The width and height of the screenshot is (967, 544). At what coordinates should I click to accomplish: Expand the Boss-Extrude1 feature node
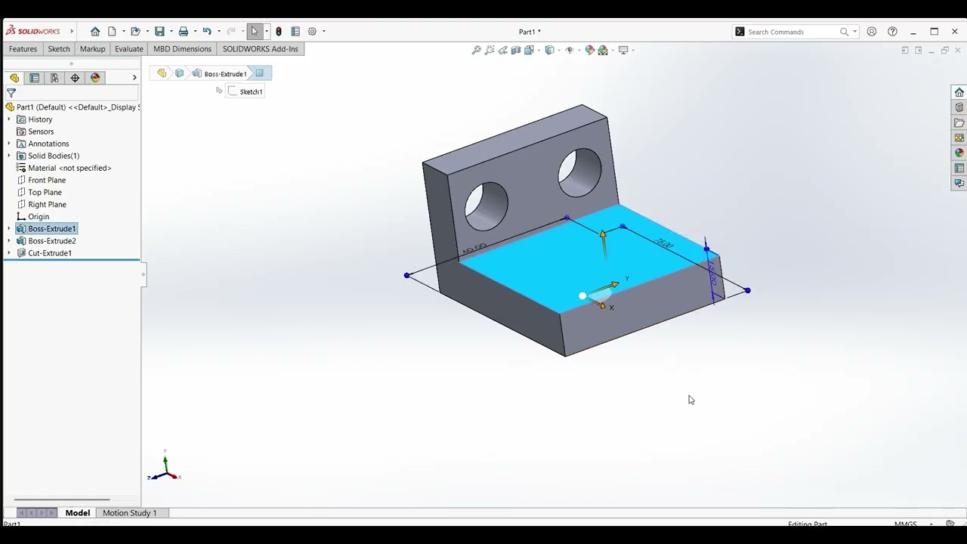(x=9, y=229)
